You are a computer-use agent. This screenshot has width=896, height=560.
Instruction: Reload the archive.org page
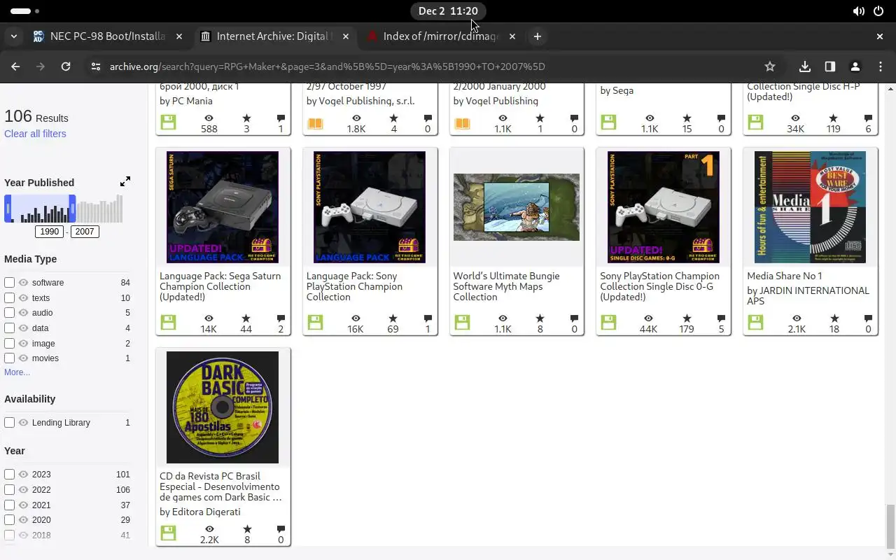(x=66, y=66)
